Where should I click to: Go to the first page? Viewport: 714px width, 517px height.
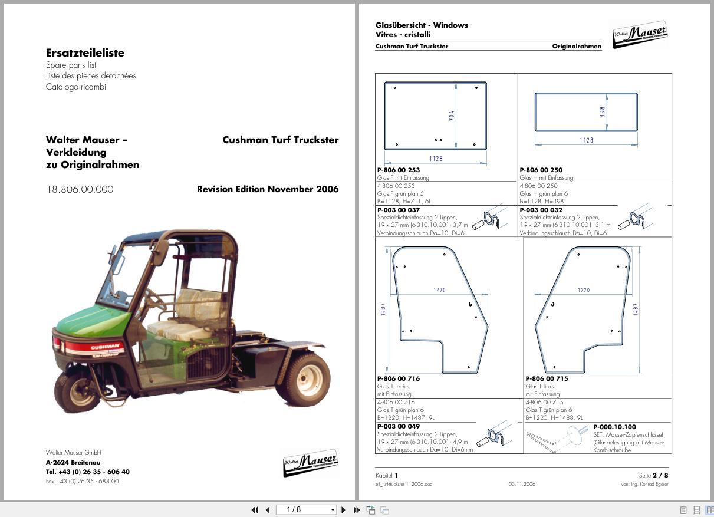255,510
